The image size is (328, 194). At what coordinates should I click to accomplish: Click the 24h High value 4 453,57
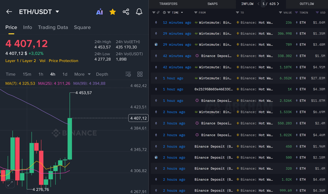[102, 47]
